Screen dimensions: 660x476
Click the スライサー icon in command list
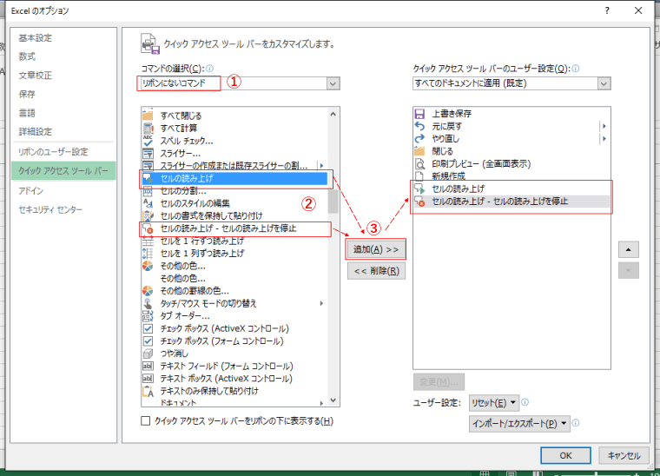point(148,153)
